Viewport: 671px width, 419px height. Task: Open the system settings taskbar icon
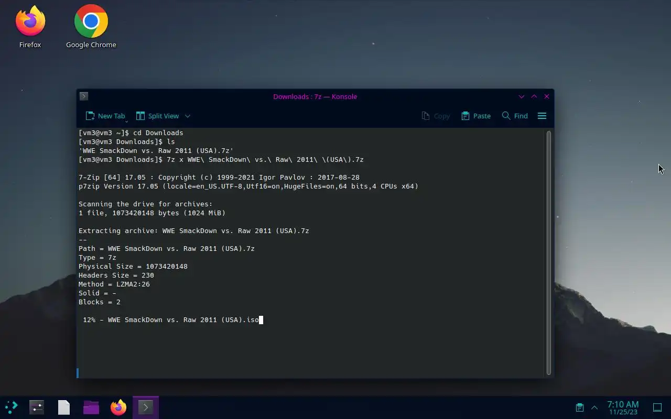(x=37, y=407)
